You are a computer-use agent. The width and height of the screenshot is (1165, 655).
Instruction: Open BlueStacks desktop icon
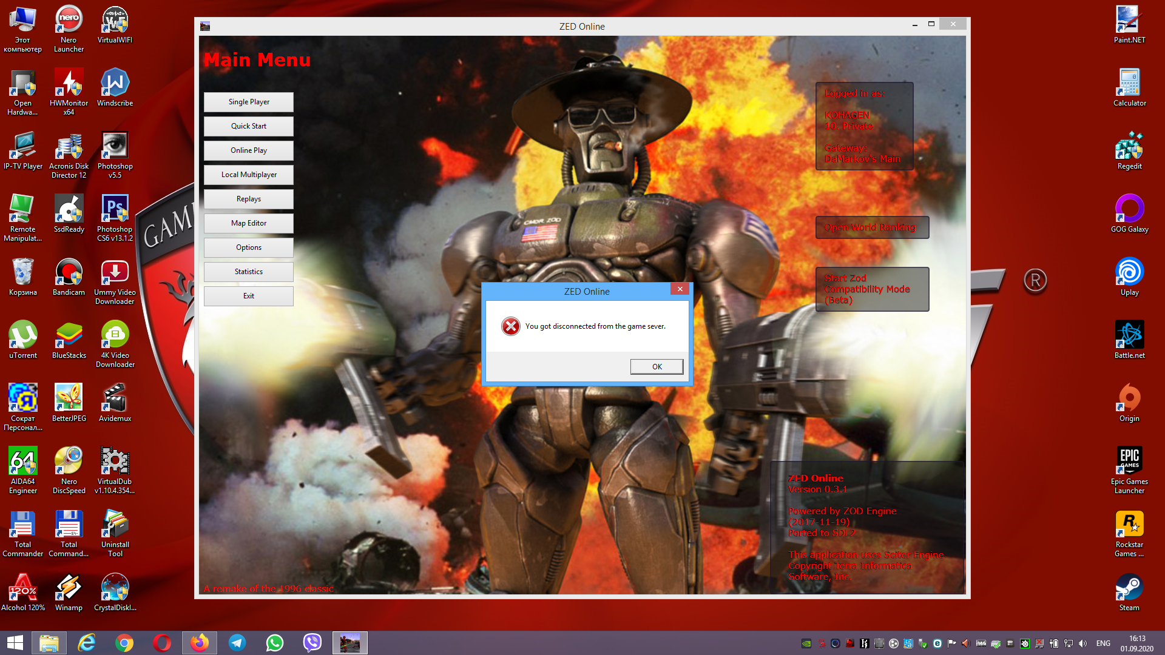pos(69,340)
